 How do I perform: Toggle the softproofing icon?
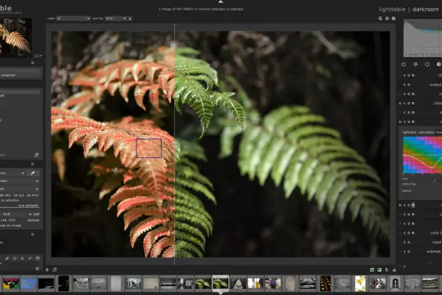387,270
